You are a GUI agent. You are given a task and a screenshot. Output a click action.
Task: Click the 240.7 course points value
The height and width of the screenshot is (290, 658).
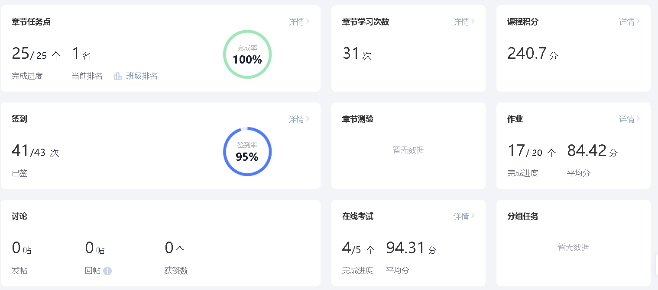(527, 54)
